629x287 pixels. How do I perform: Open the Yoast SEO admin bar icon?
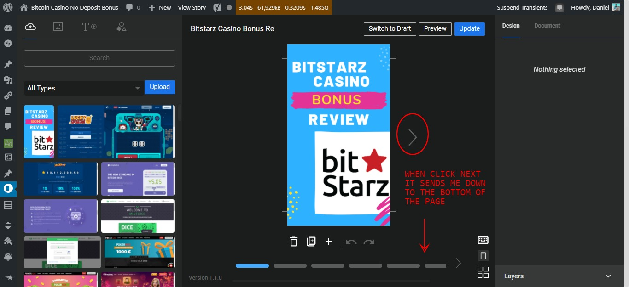coord(217,7)
